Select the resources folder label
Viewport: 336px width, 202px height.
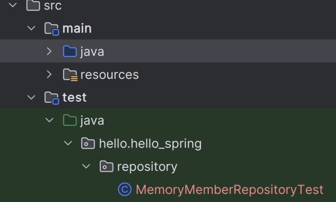(109, 75)
